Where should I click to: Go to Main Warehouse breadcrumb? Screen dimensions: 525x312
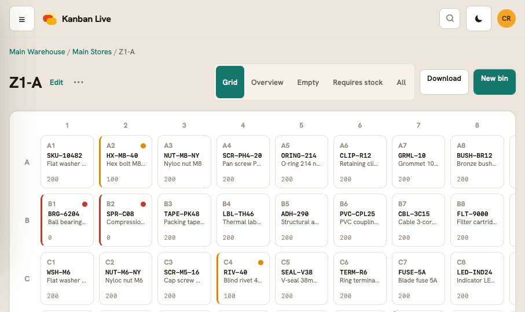point(37,52)
